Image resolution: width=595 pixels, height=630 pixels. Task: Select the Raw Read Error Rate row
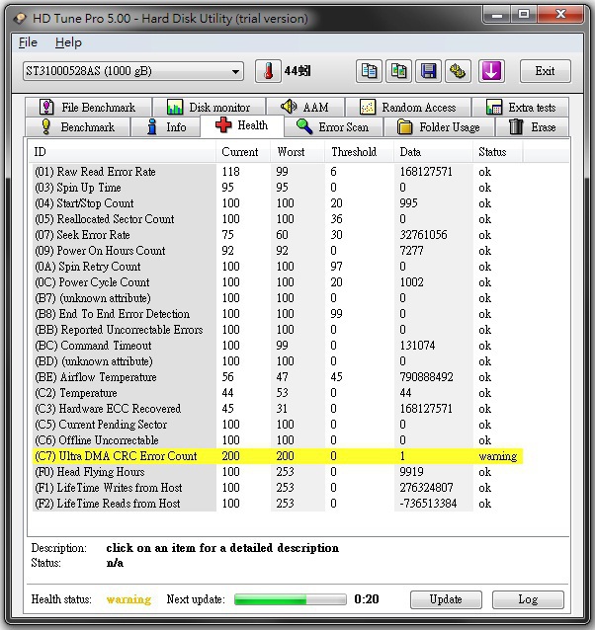tap(278, 172)
